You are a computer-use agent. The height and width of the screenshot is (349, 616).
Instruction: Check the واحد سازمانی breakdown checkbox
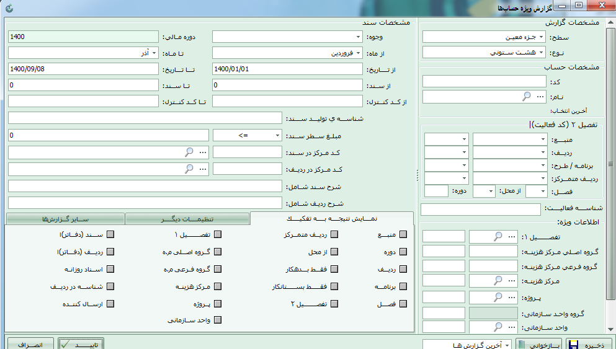[x=218, y=320]
